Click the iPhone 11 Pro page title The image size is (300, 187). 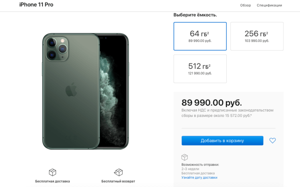[36, 4]
